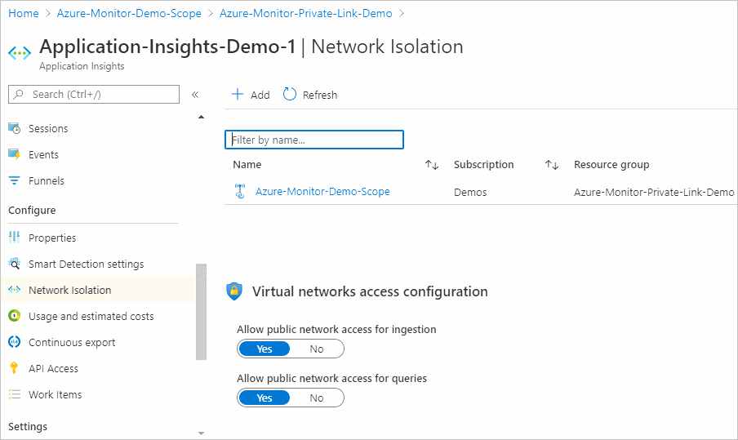The height and width of the screenshot is (440, 738).
Task: Sort the table by Name column arrows
Action: pos(432,165)
